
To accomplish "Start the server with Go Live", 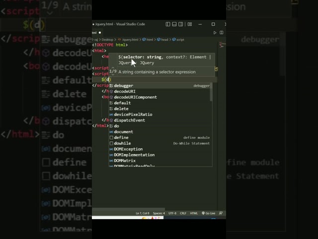I will (x=209, y=213).
